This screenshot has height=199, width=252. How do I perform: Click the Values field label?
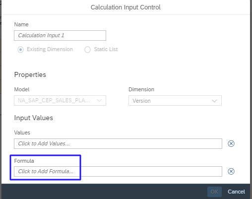coord(22,133)
